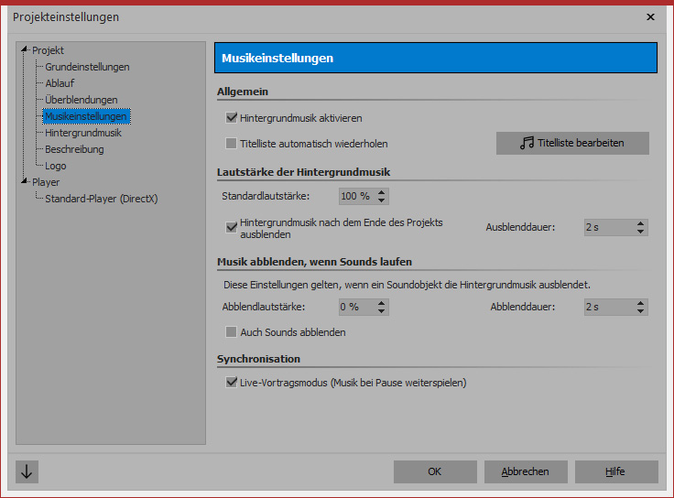Select Beschreibung in the tree
674x498 pixels.
click(74, 149)
